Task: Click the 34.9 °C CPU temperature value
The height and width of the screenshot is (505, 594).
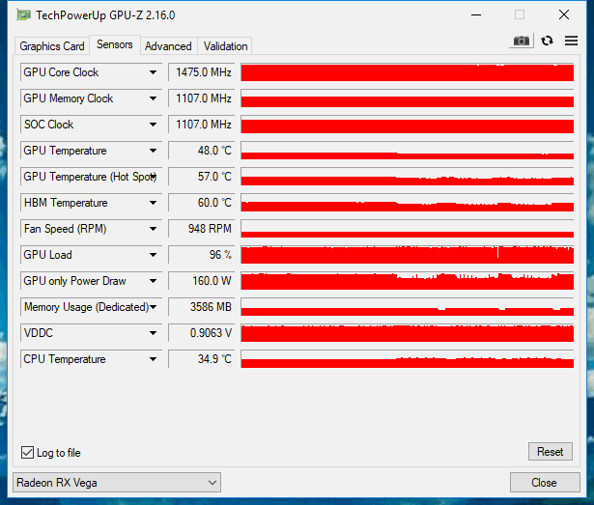Action: coord(202,359)
